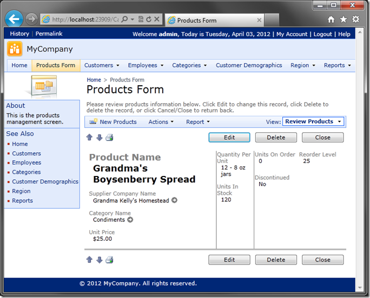Image resolution: width=370 pixels, height=298 pixels.
Task: Click the bottom Delete button
Action: point(276,260)
